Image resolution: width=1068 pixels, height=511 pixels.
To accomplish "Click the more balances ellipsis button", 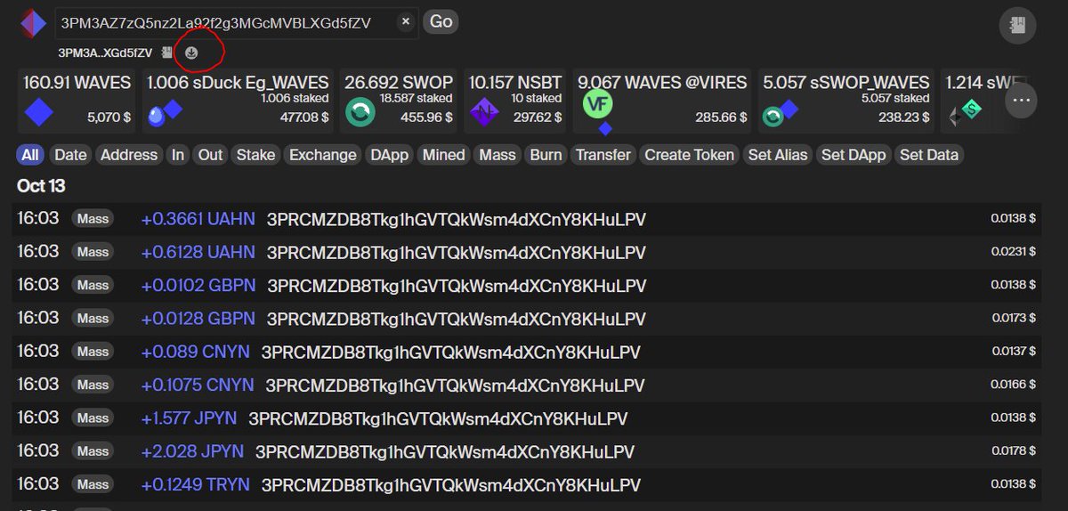I will click(1022, 100).
